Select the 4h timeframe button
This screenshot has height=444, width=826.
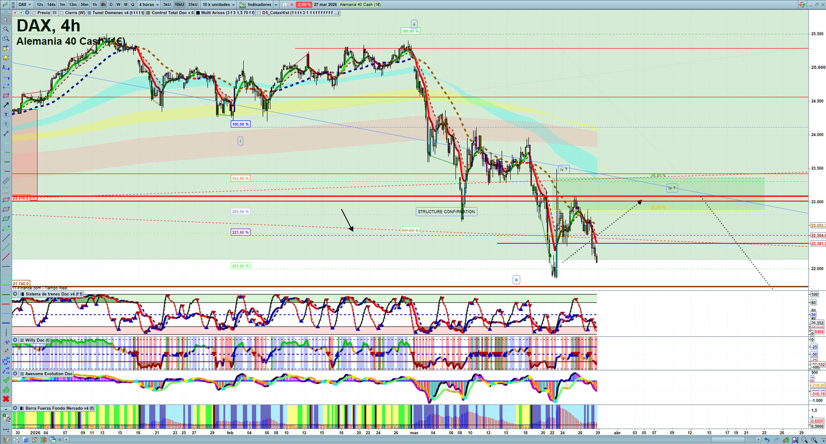click(x=103, y=5)
